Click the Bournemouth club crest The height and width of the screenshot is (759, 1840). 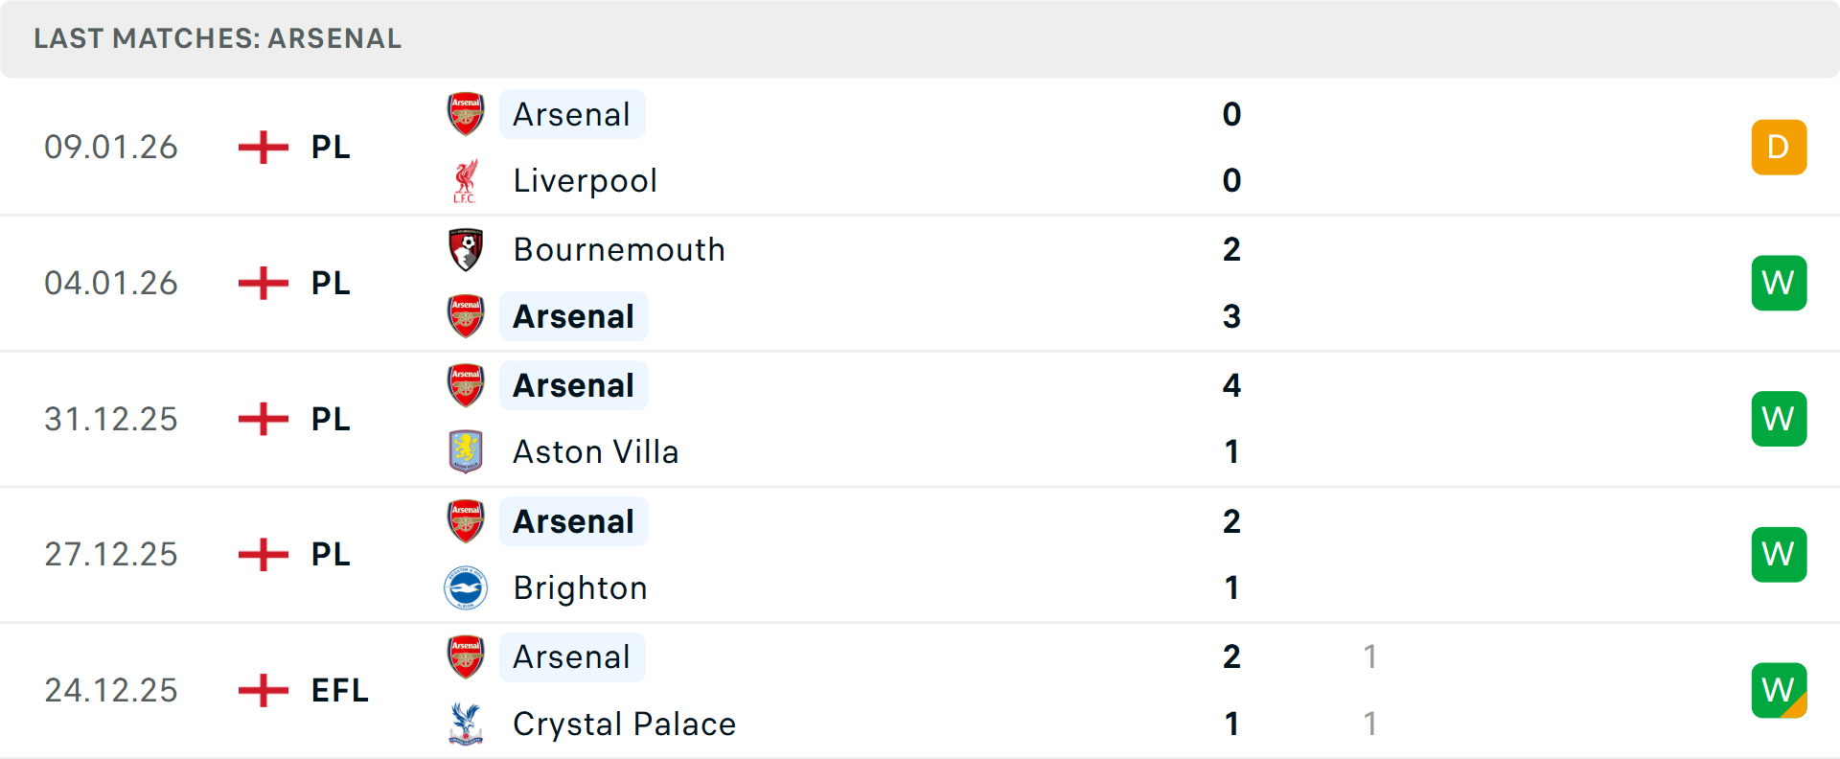click(466, 250)
